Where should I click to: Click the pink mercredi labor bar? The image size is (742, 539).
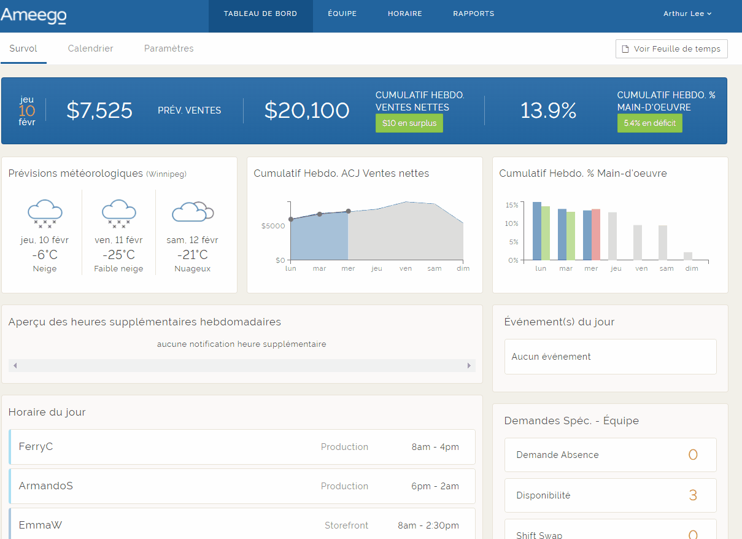click(596, 235)
